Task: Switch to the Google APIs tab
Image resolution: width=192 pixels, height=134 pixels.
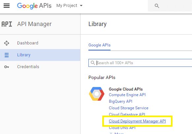Action: pos(99,45)
